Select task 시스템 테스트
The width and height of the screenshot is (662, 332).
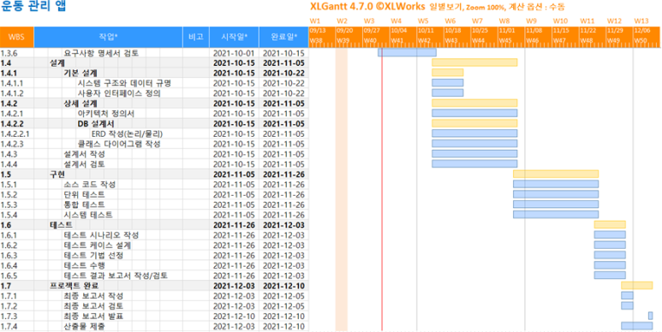point(88,215)
